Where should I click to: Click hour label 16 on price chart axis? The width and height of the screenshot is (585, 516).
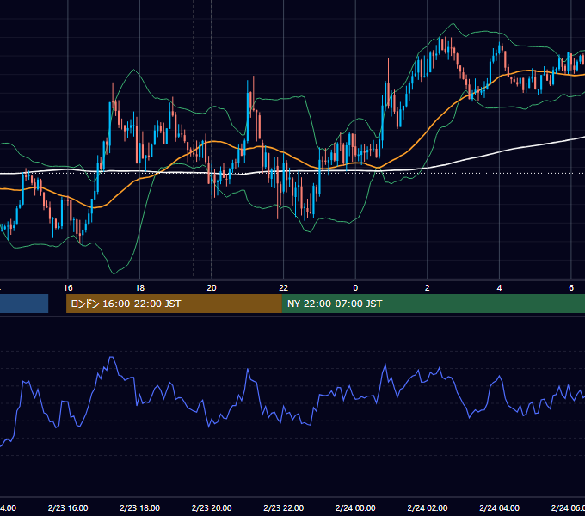[x=68, y=288]
